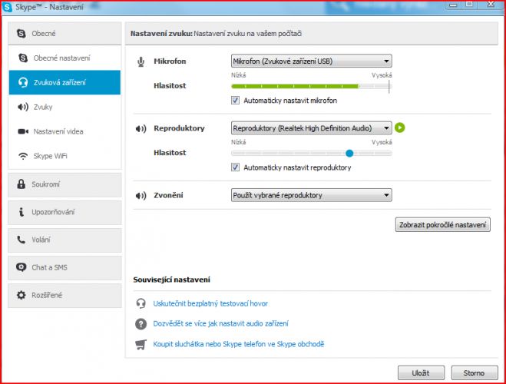Cancel changes with Storno button
506x384 pixels.
click(474, 373)
